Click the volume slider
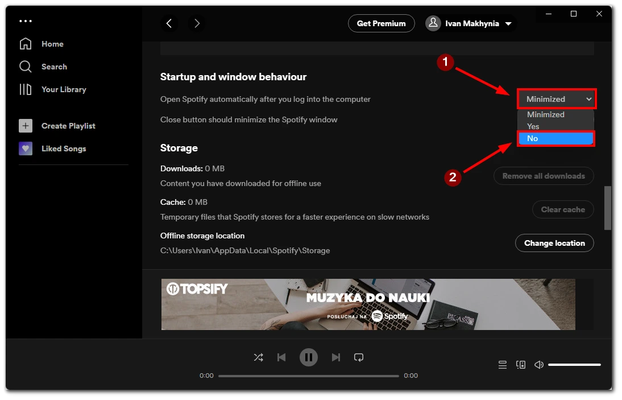The height and width of the screenshot is (400, 622). click(574, 365)
